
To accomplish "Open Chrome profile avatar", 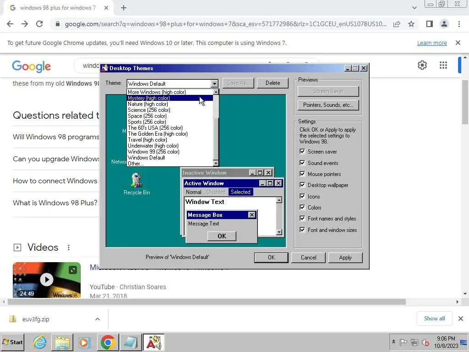I will coord(444,24).
